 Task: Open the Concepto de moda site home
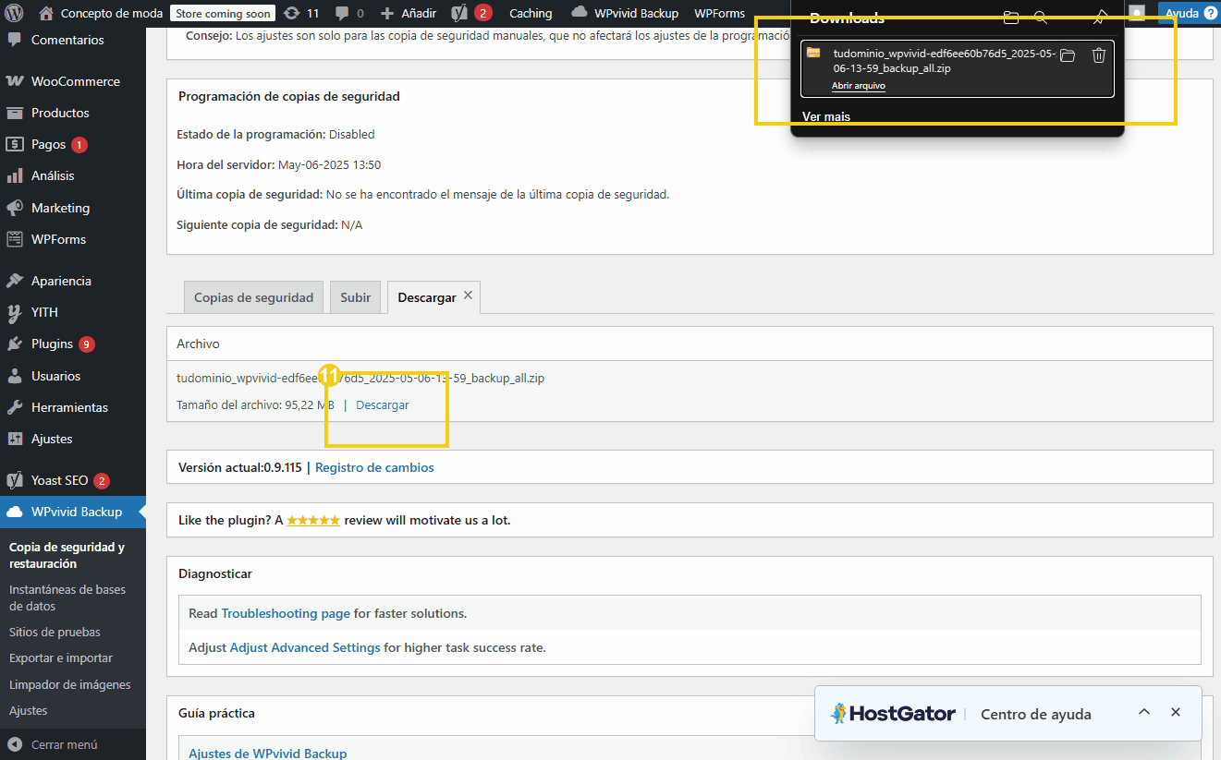pos(101,13)
